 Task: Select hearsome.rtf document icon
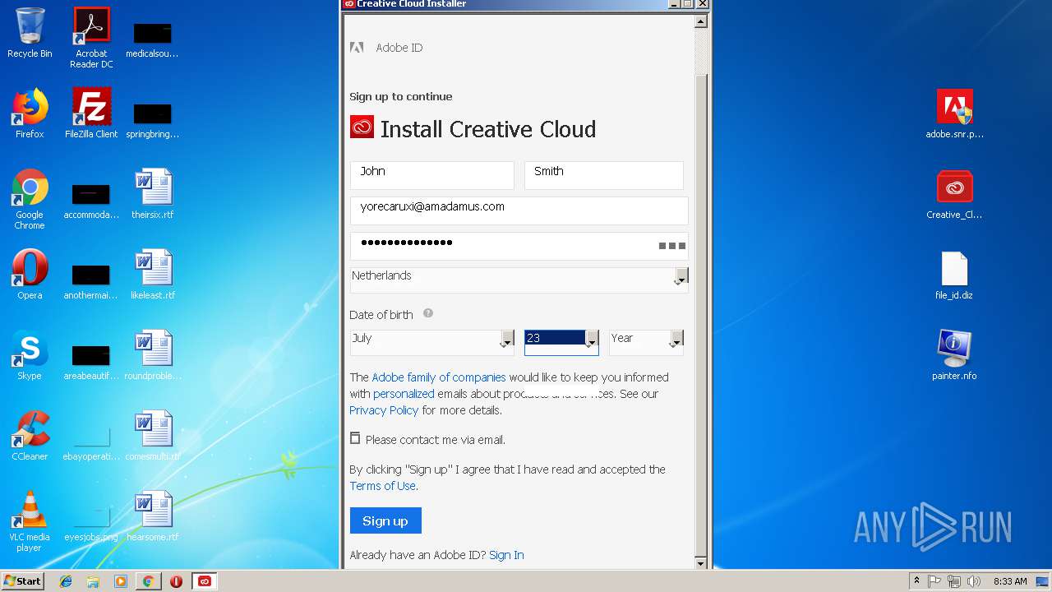(x=153, y=516)
